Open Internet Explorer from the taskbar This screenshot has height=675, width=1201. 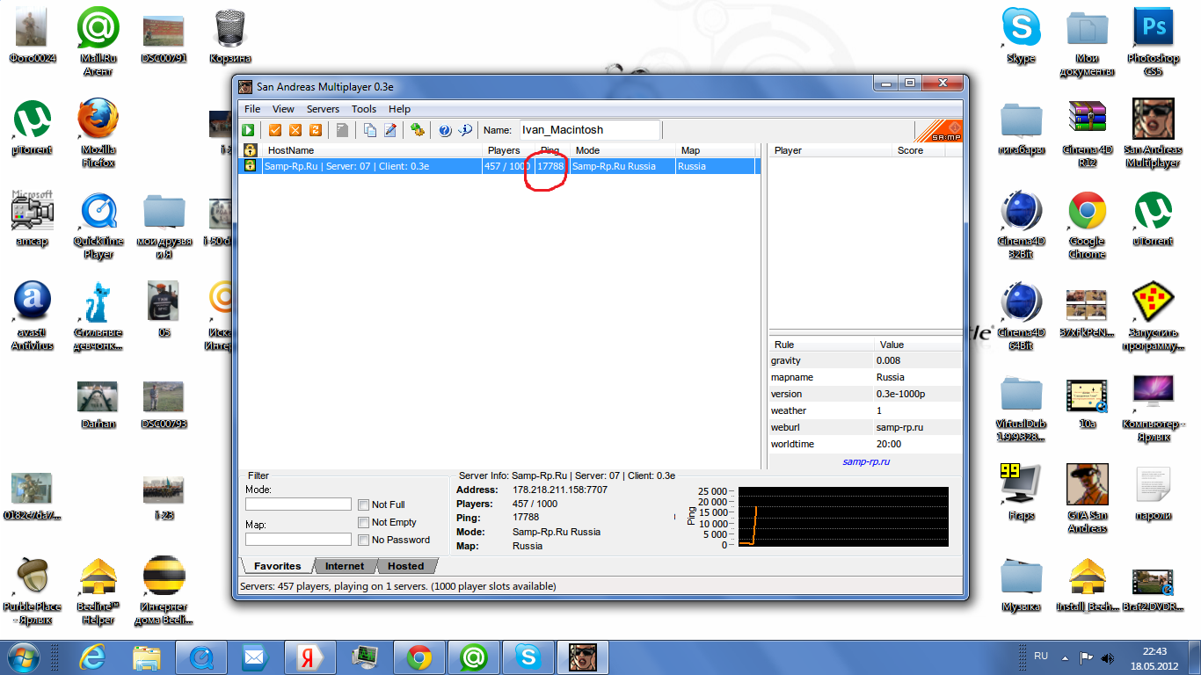point(91,657)
